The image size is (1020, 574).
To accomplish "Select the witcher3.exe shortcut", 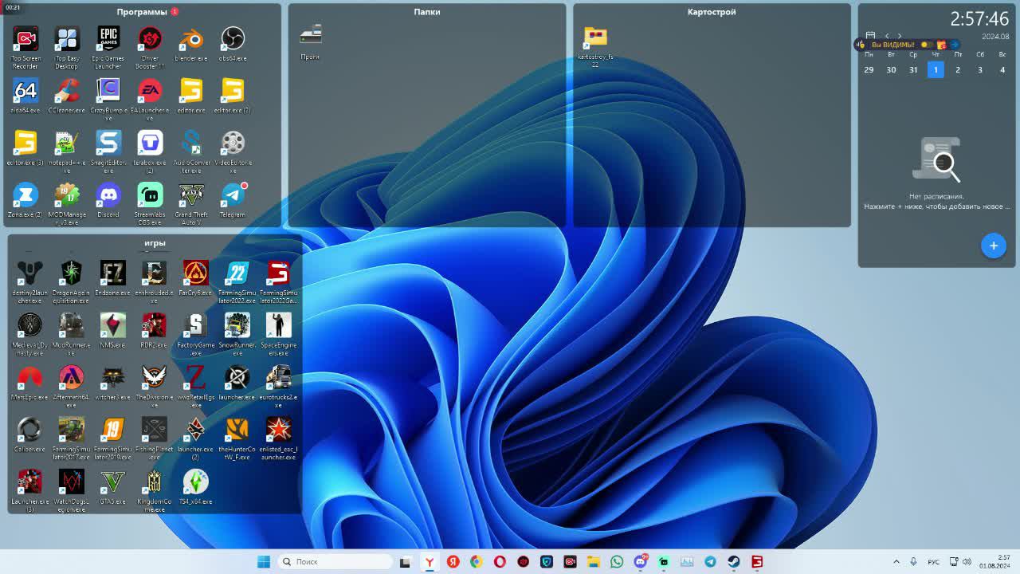I will (x=112, y=383).
